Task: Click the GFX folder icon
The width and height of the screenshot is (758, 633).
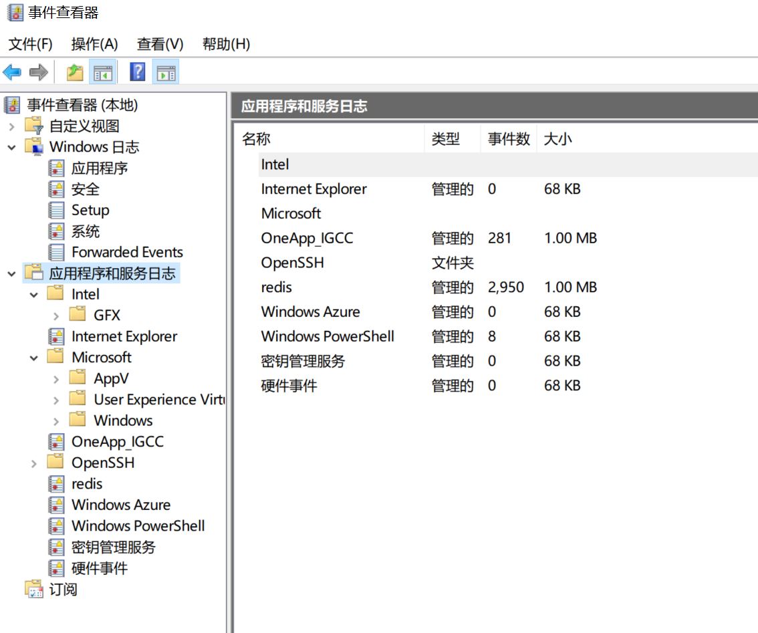Action: [78, 314]
